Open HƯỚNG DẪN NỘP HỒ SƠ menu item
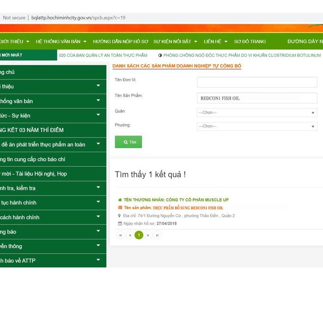The image size is (323, 323). pos(120,42)
